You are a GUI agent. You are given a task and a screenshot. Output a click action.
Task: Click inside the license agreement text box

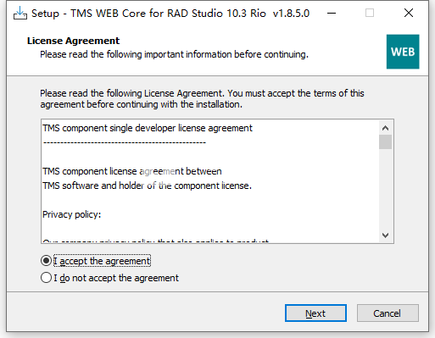click(x=210, y=181)
